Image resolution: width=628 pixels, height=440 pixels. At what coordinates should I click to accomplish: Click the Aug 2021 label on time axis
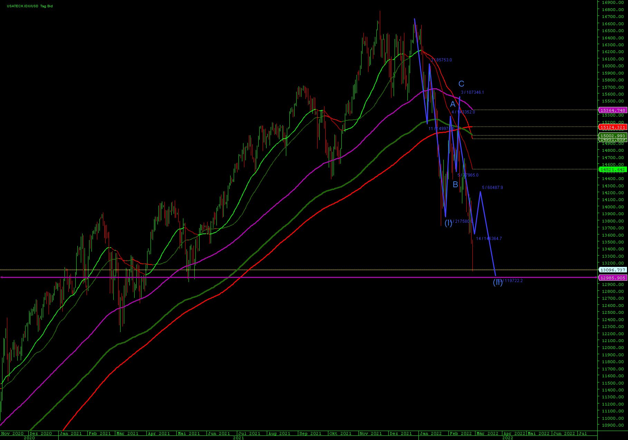279,433
